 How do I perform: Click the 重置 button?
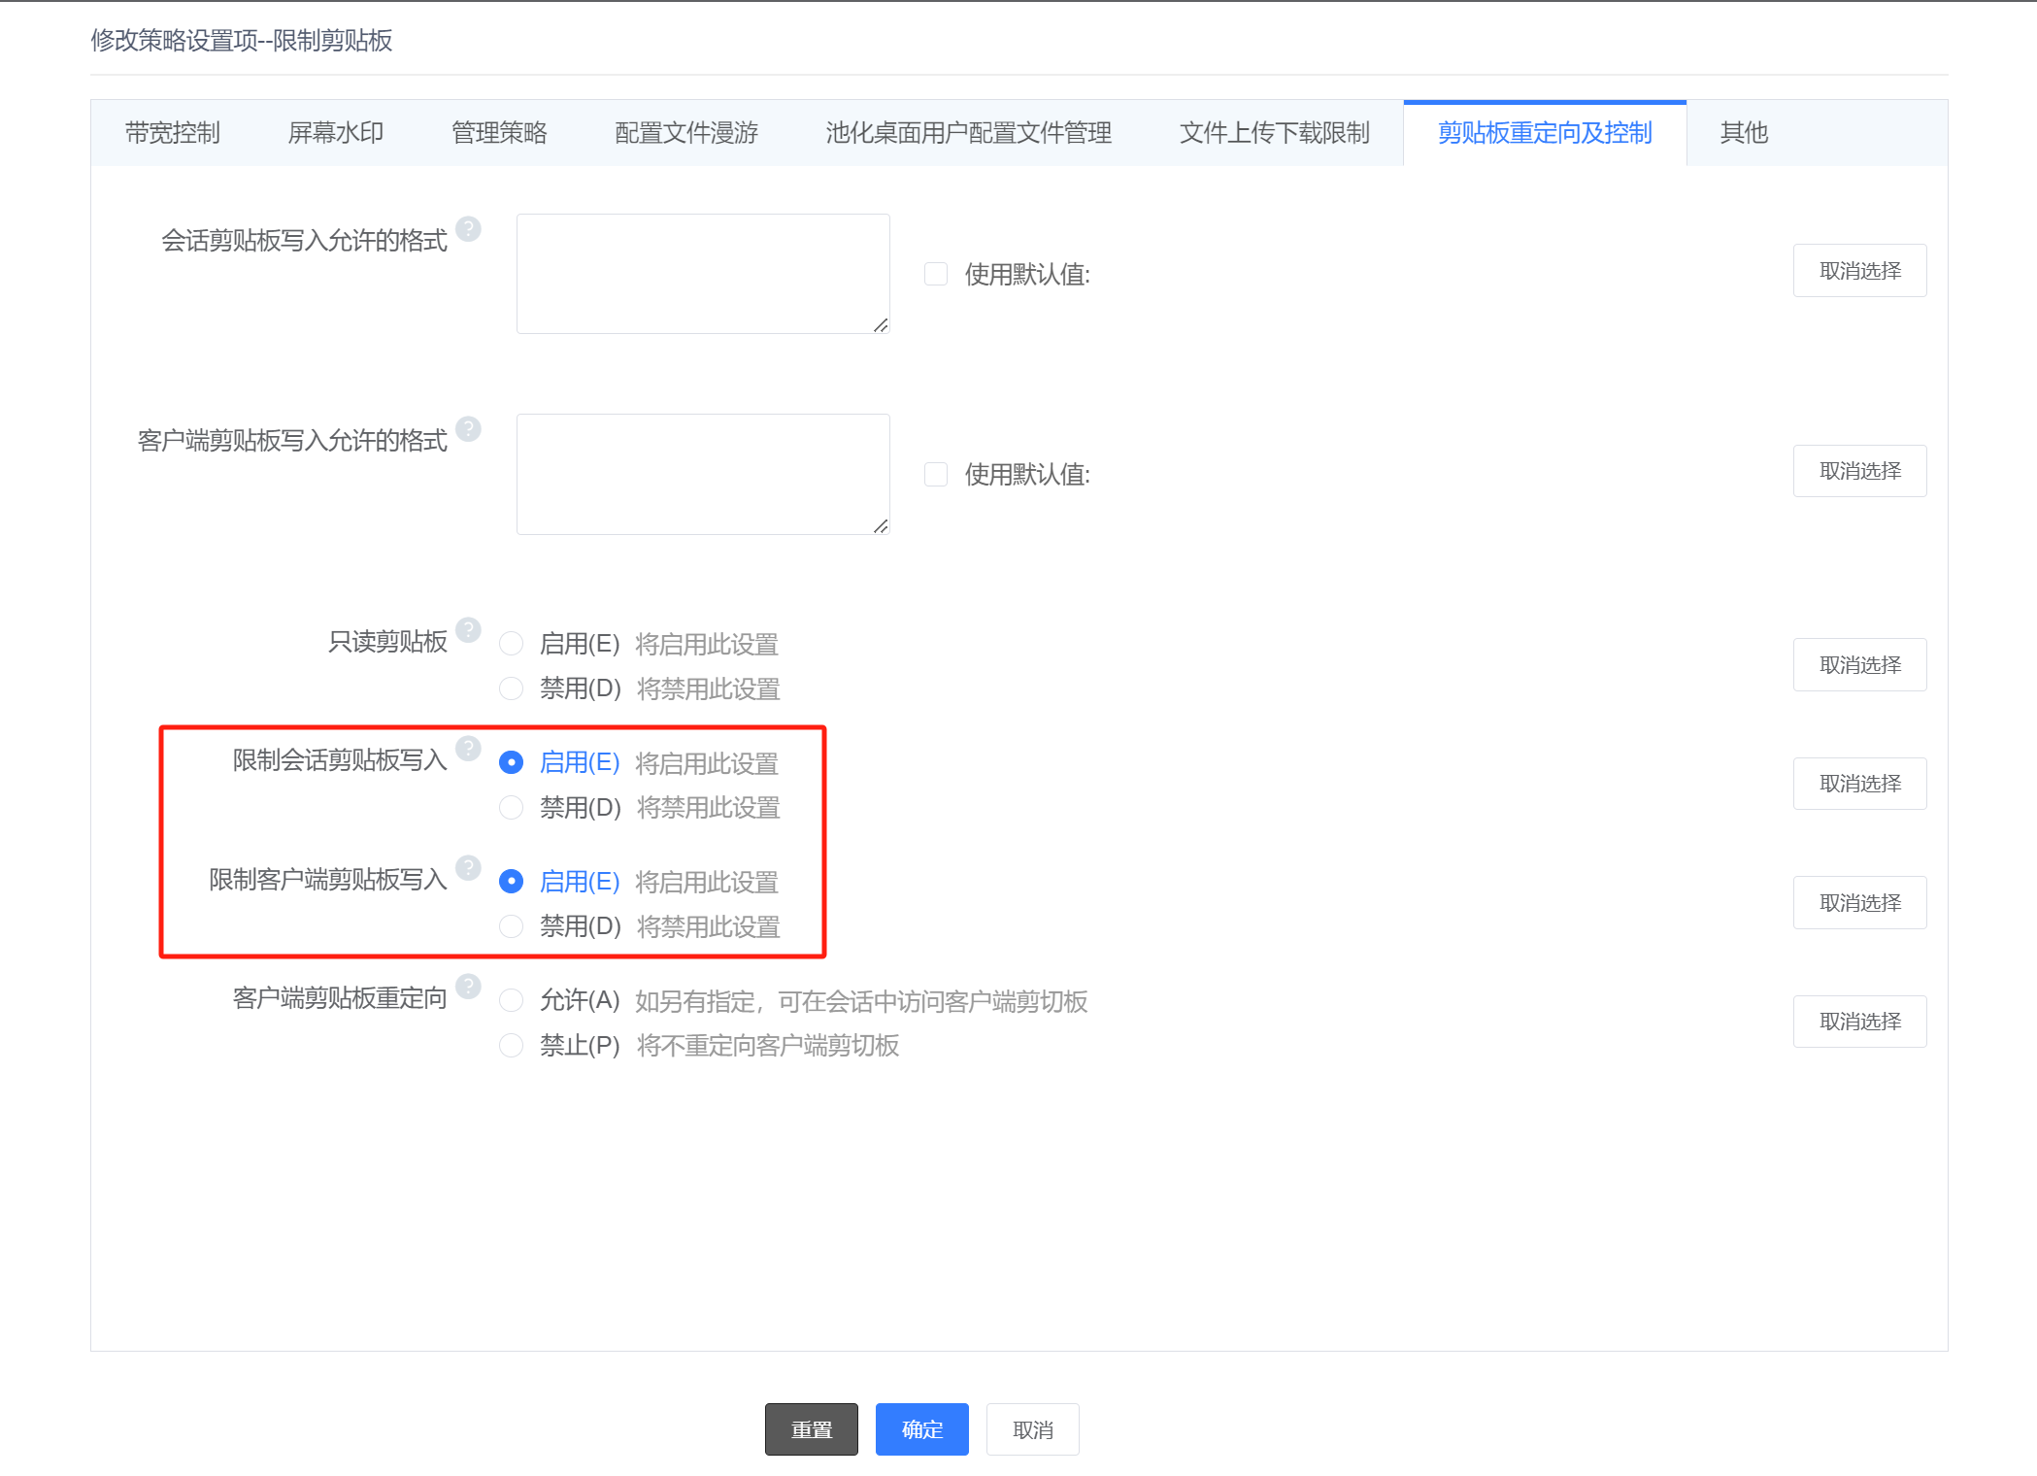coord(812,1429)
